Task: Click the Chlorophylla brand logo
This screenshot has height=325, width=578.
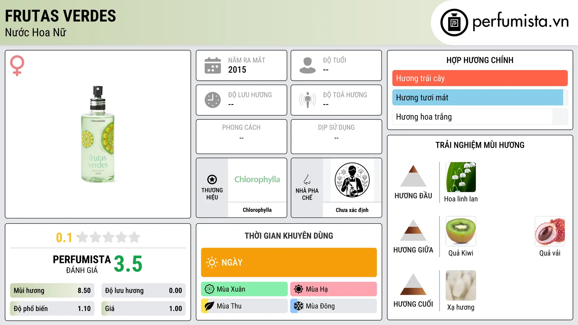Action: coord(257,179)
